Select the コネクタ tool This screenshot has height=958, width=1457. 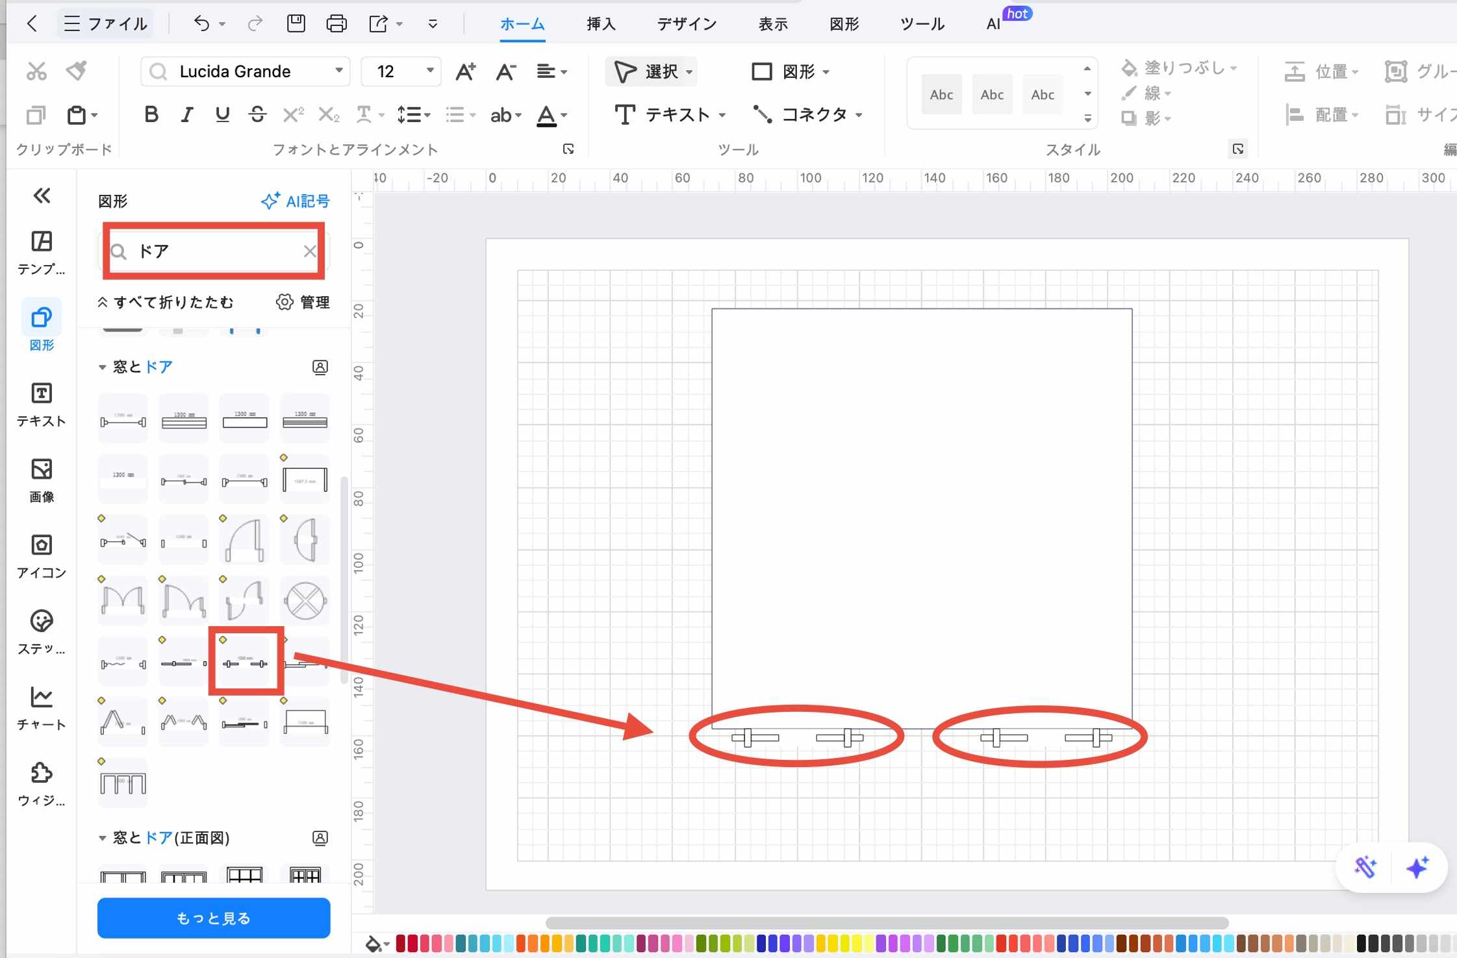click(x=807, y=115)
